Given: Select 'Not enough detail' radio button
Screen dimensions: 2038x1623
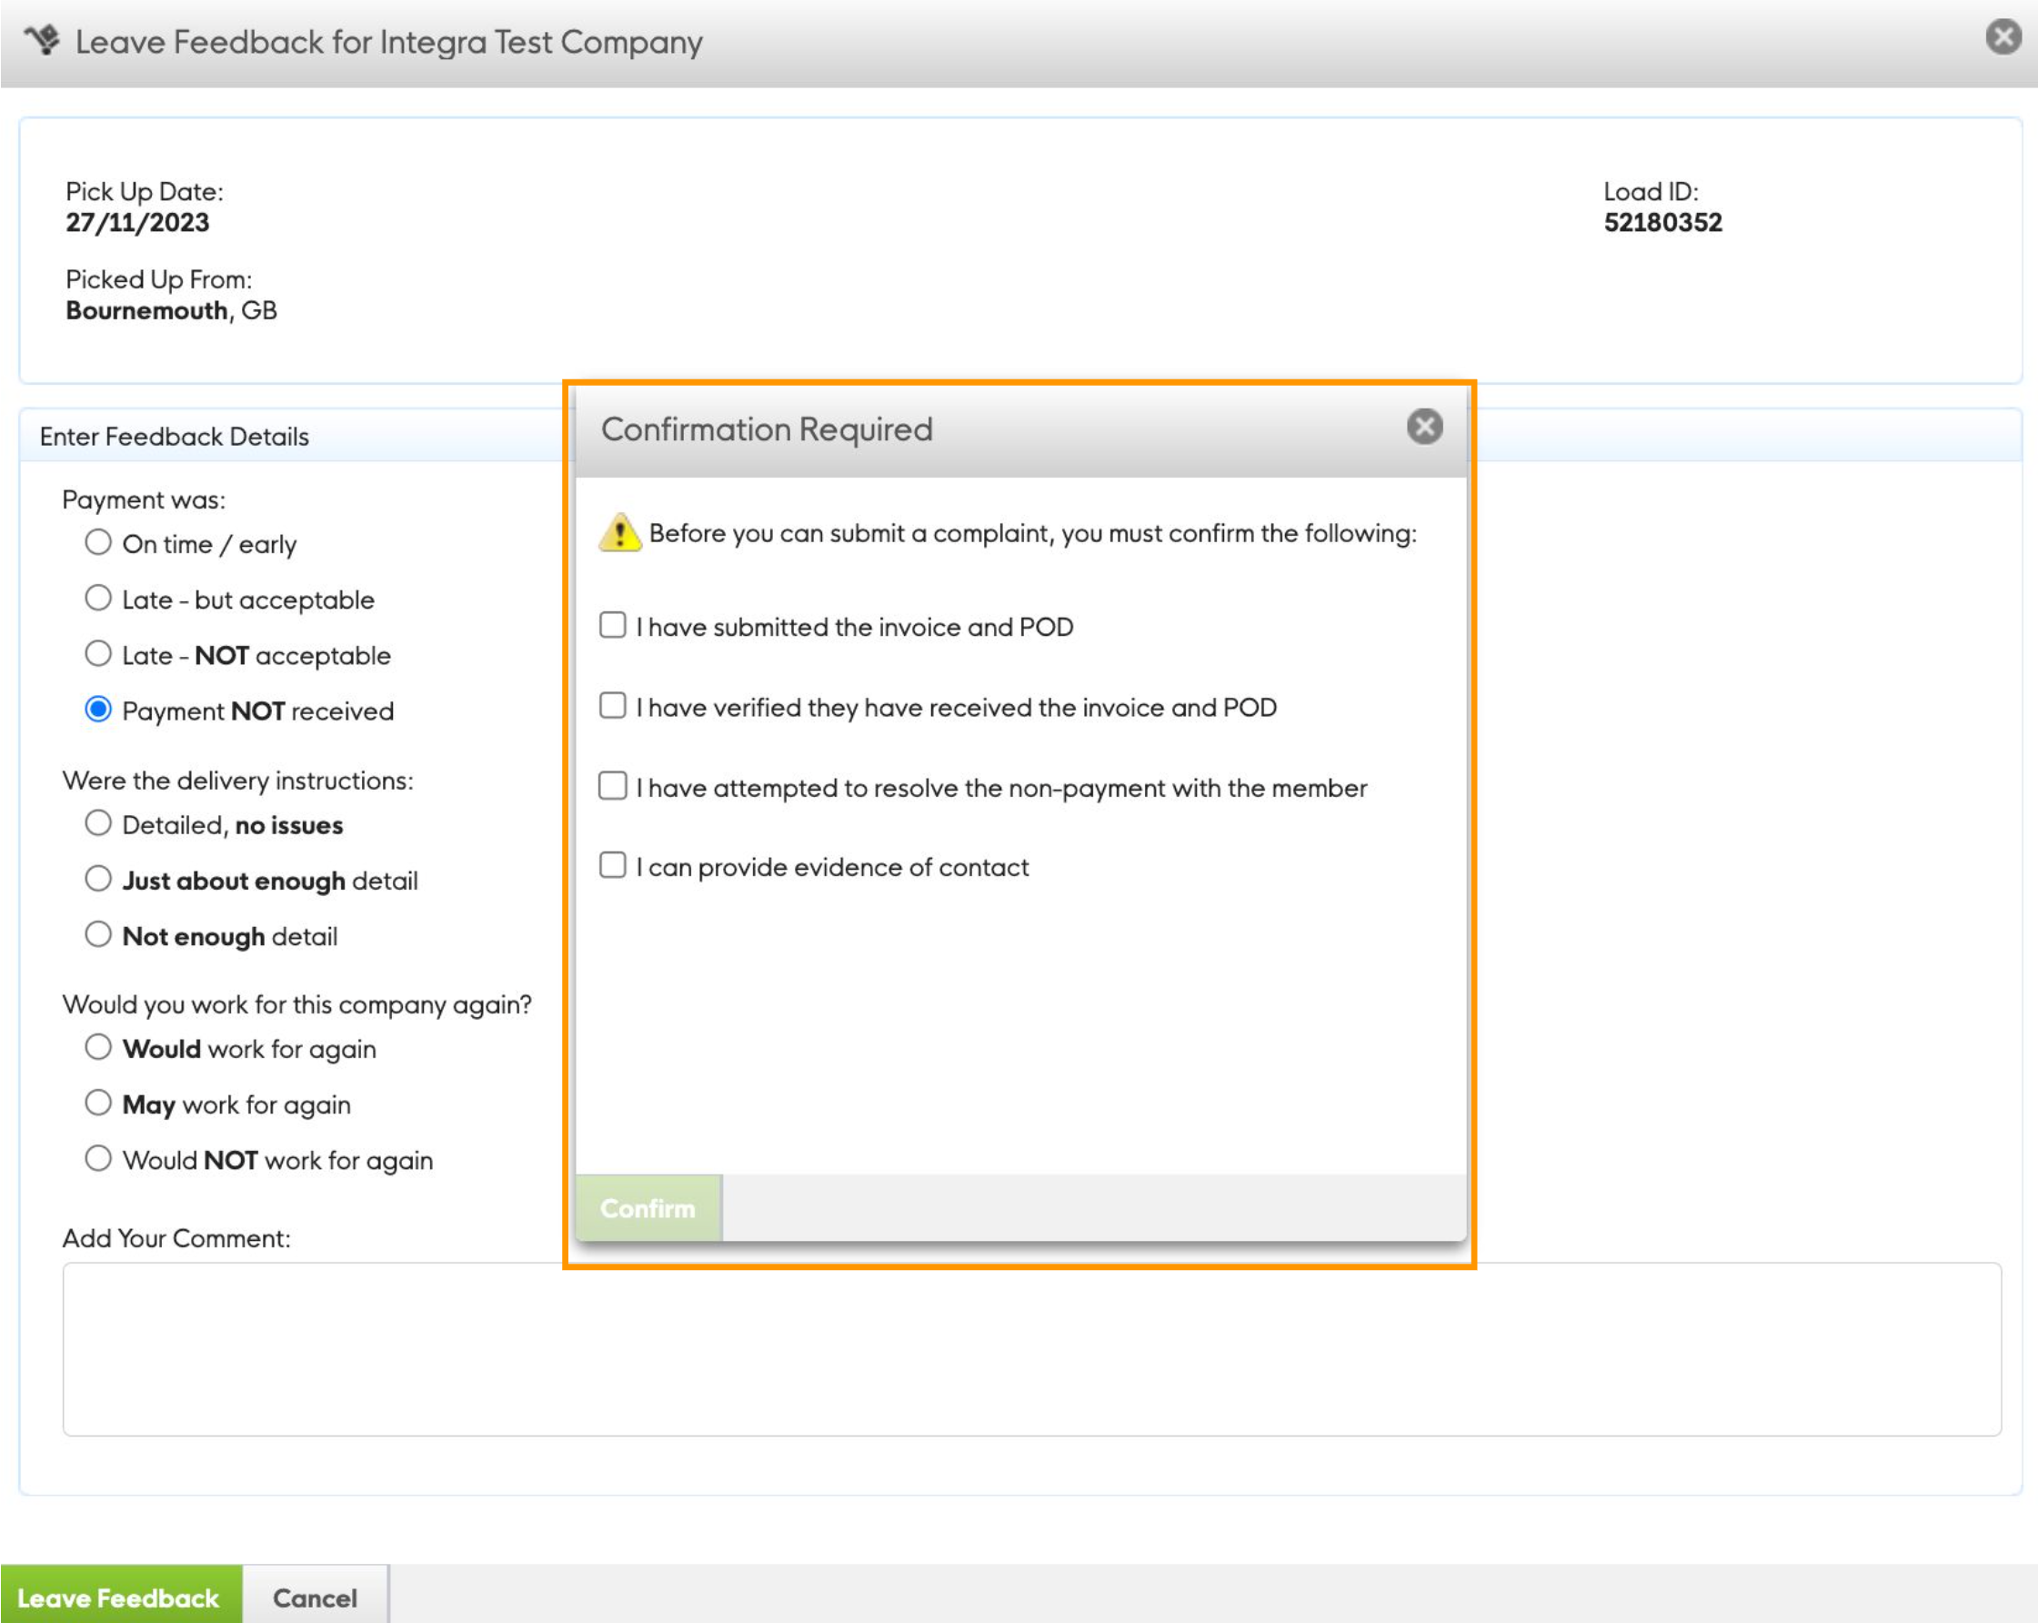Looking at the screenshot, I should (x=98, y=935).
